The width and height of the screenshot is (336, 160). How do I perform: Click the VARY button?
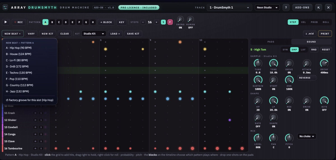[31, 34]
